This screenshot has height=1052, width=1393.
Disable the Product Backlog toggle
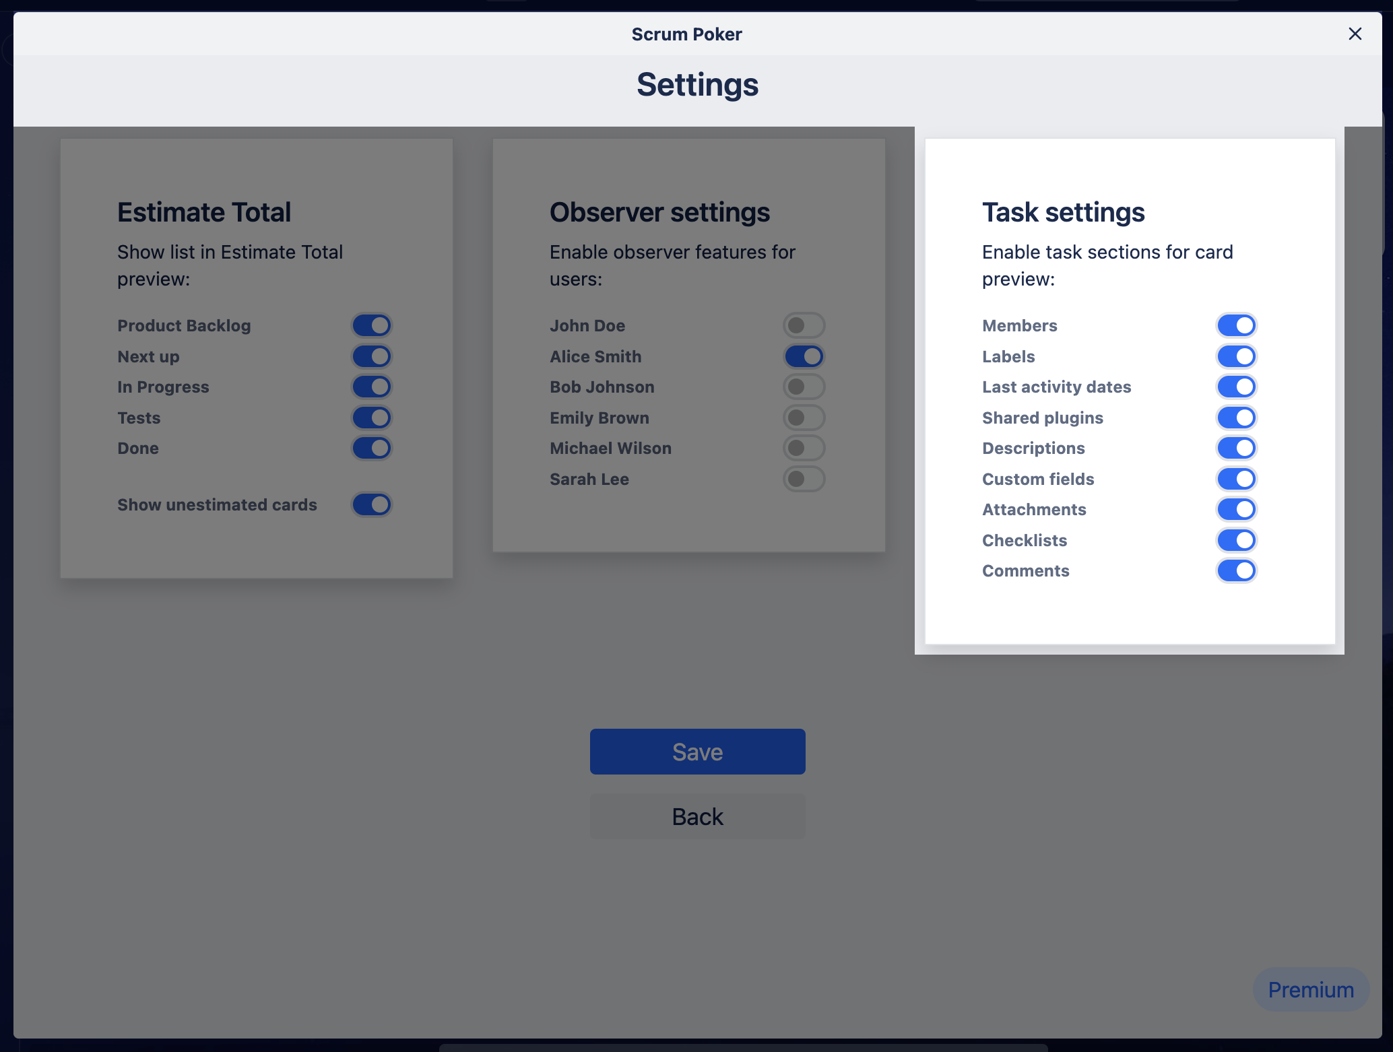(x=371, y=325)
